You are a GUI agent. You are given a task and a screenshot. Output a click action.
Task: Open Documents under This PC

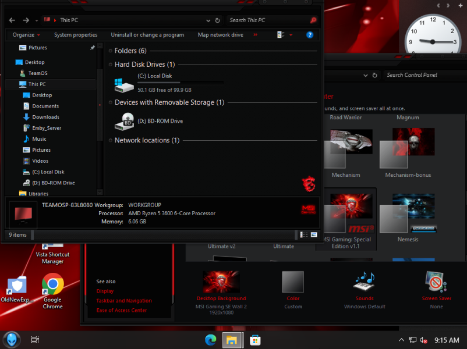coord(45,106)
